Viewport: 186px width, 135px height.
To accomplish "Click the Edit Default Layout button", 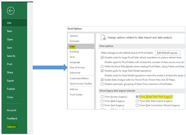I will point(168,53).
